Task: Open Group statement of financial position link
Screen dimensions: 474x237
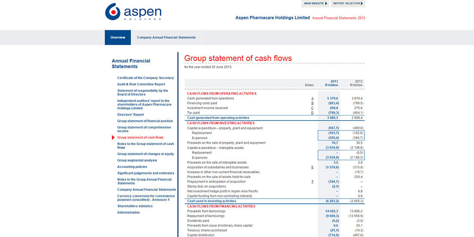Action: click(x=145, y=121)
